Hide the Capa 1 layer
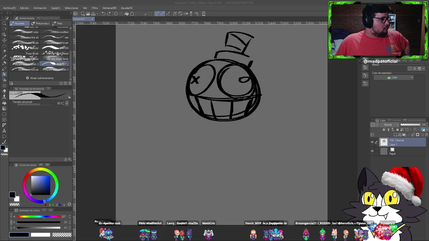Screen dimensions: 429x241 coord(372,142)
